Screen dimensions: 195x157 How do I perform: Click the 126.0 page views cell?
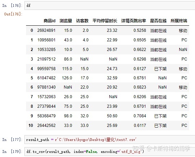tap(67, 78)
